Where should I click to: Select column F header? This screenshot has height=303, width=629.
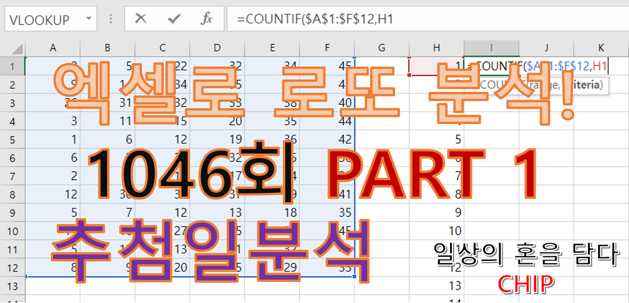point(327,48)
